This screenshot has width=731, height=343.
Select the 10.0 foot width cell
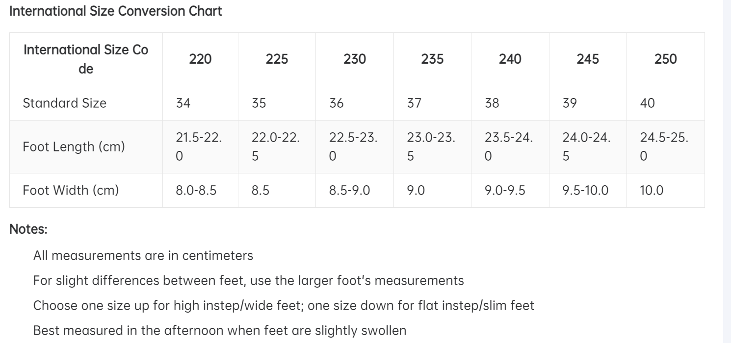[x=652, y=190]
